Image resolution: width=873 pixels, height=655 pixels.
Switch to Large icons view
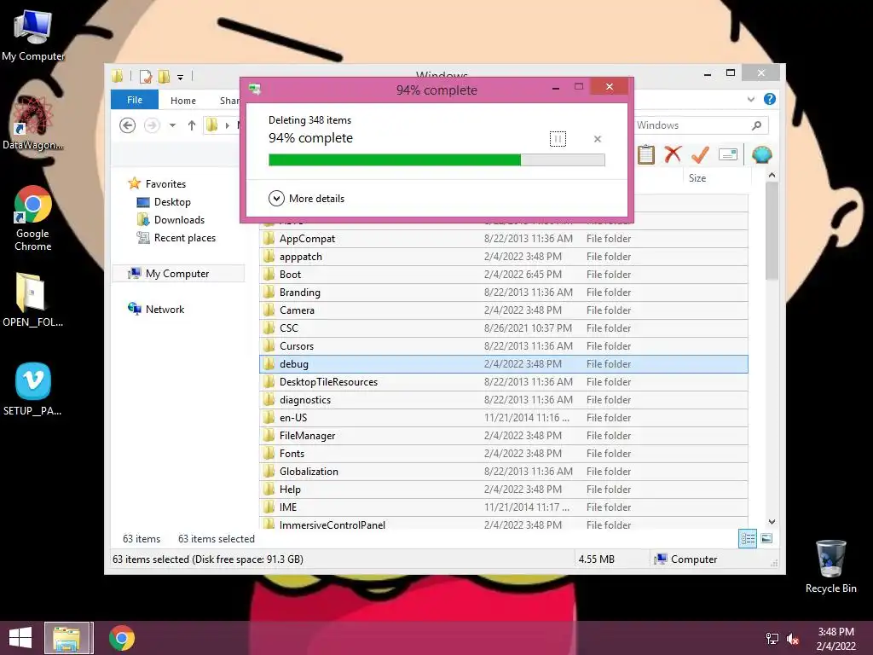766,539
